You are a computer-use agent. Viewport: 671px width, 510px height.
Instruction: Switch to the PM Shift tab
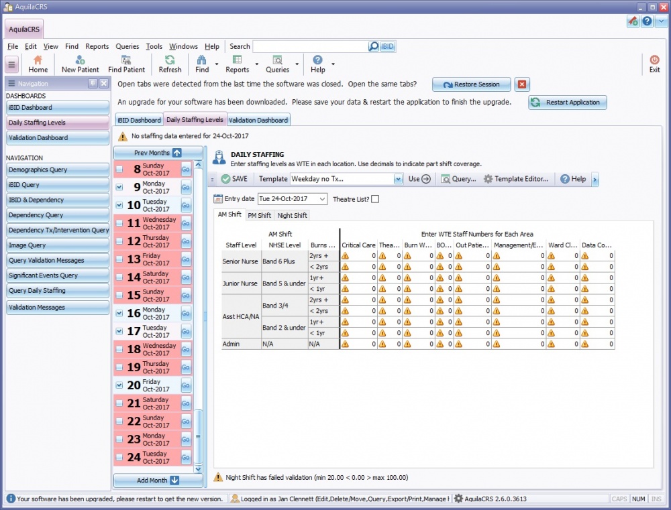[260, 215]
